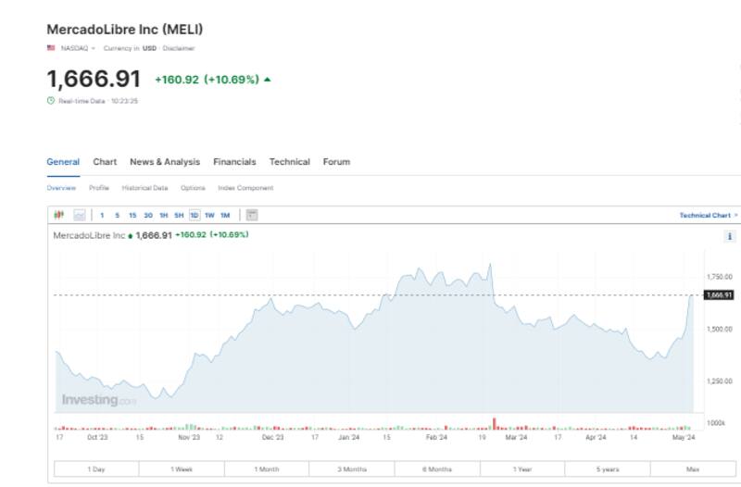Set chart interval to 1W
The image size is (741, 487).
pos(209,215)
